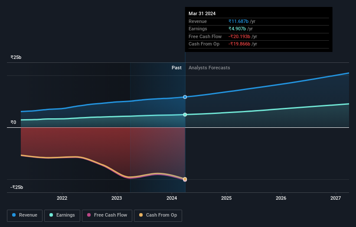
Task: Click the Free Cash Flow tooltip row label
Action: click(x=205, y=36)
